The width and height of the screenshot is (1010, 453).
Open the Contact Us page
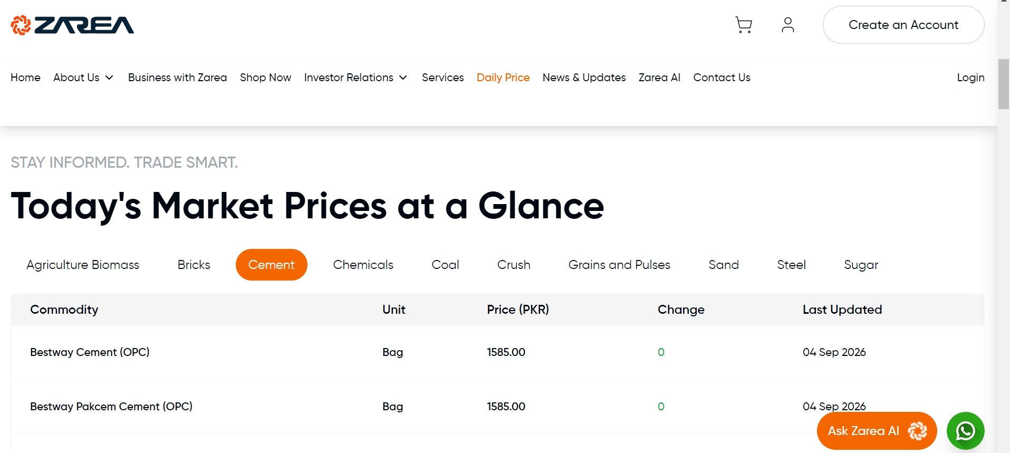(722, 78)
